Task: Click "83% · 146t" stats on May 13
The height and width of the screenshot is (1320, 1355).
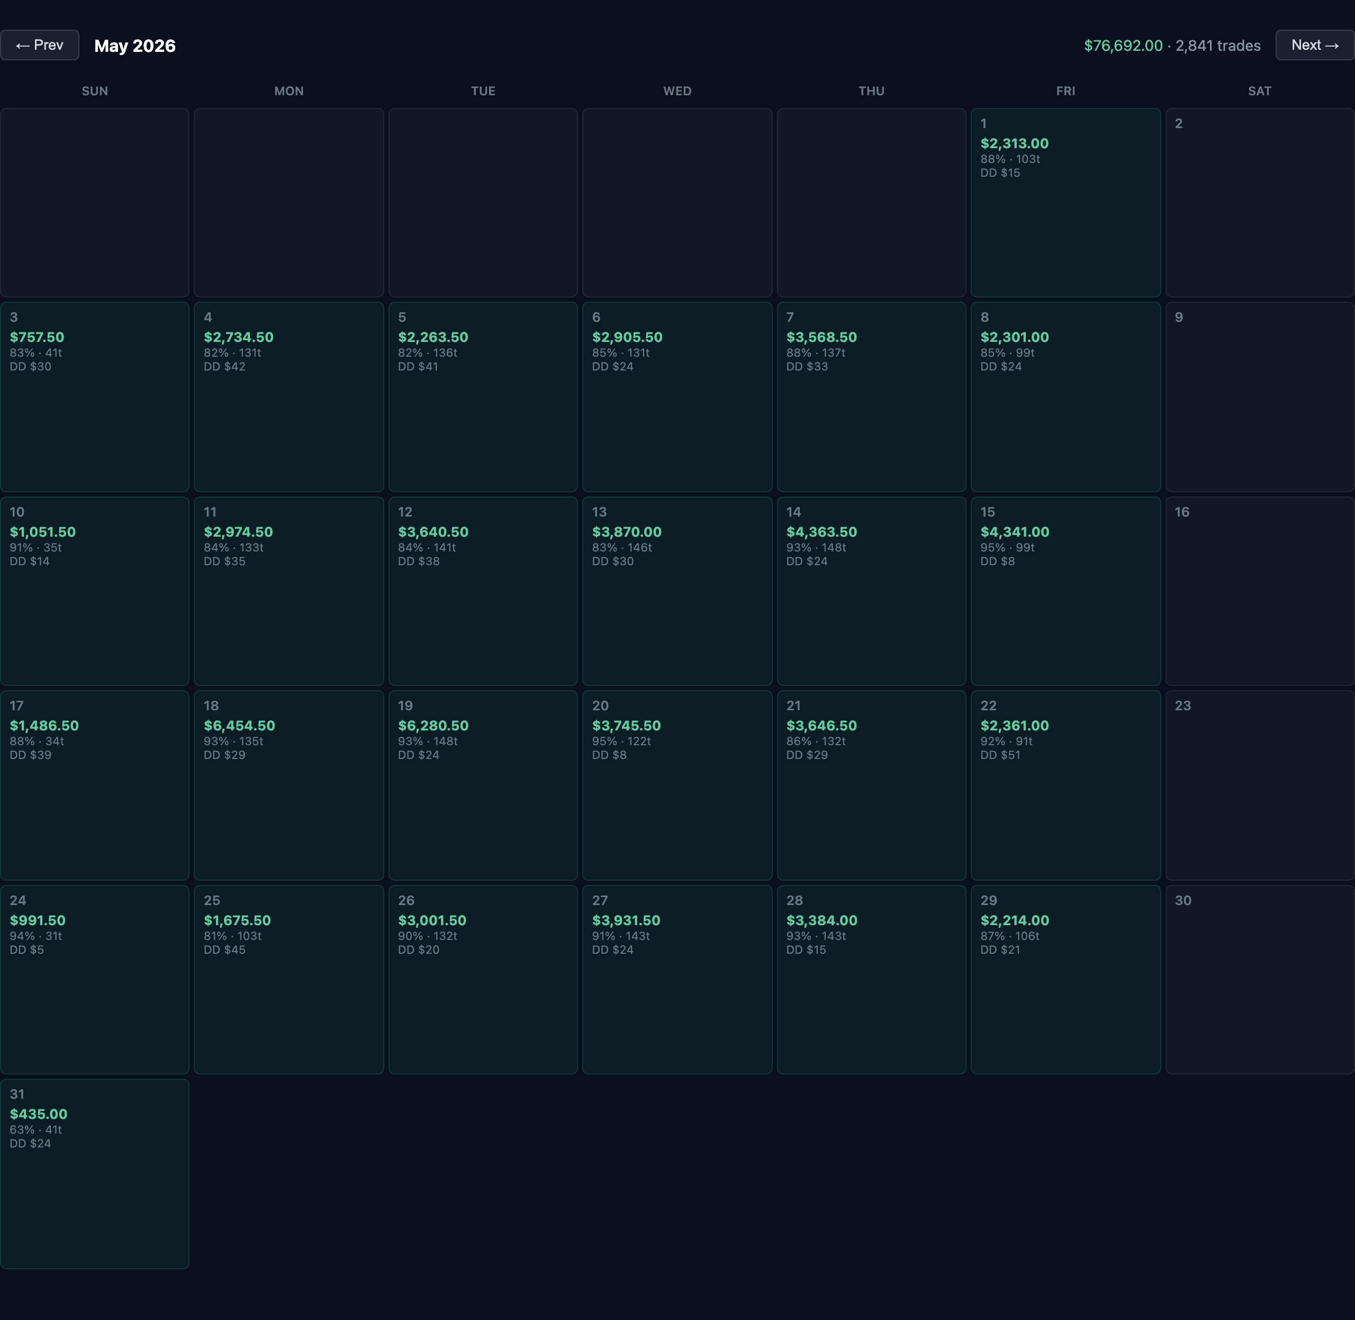Action: [622, 548]
